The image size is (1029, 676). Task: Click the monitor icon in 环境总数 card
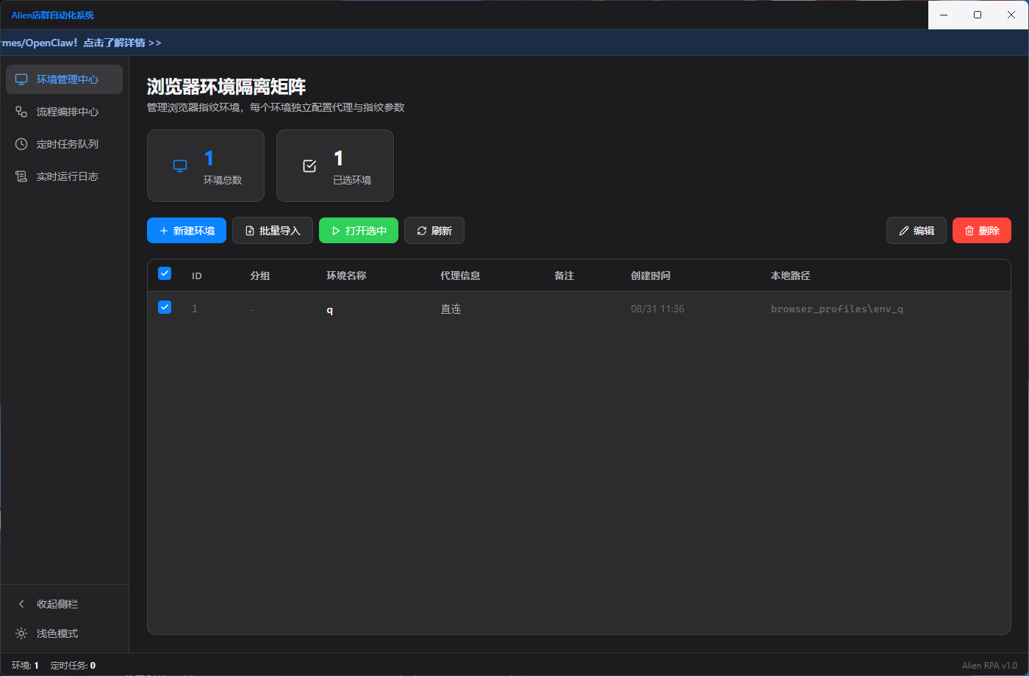pyautogui.click(x=180, y=166)
